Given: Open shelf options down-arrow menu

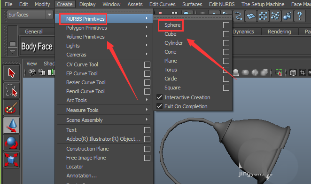Looking at the screenshot, I should (13, 52).
